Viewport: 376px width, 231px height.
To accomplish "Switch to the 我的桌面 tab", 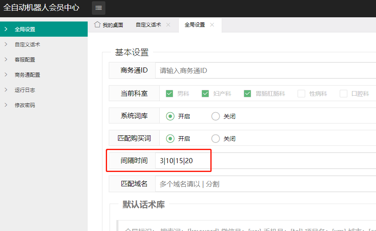I will pyautogui.click(x=113, y=25).
